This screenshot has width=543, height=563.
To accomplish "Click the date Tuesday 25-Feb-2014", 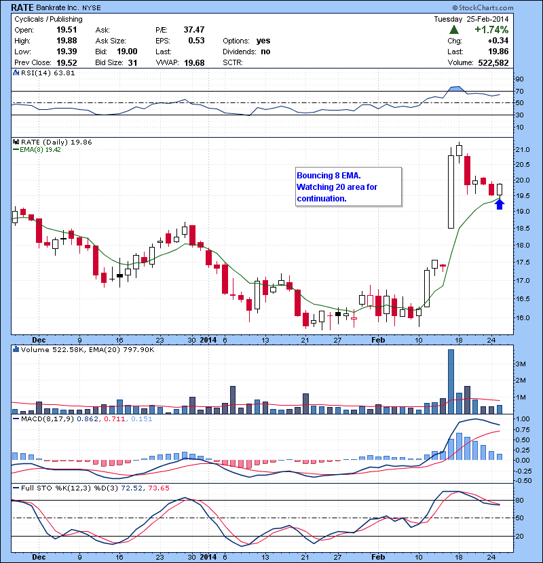I will 471,19.
